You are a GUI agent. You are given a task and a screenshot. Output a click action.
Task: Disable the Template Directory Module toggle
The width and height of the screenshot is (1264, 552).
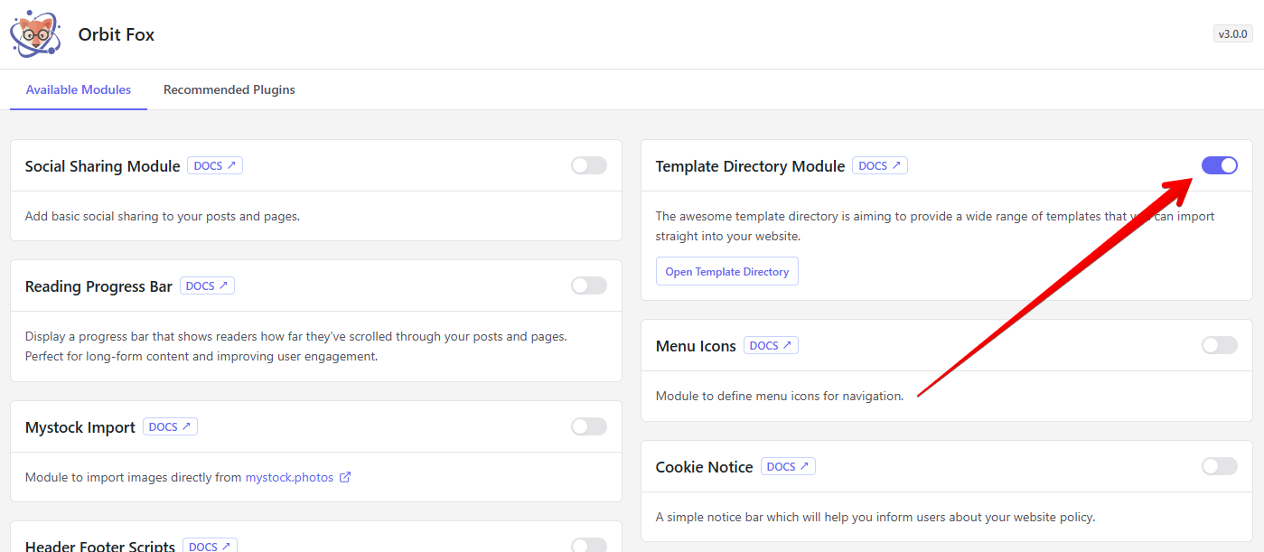pyautogui.click(x=1219, y=165)
